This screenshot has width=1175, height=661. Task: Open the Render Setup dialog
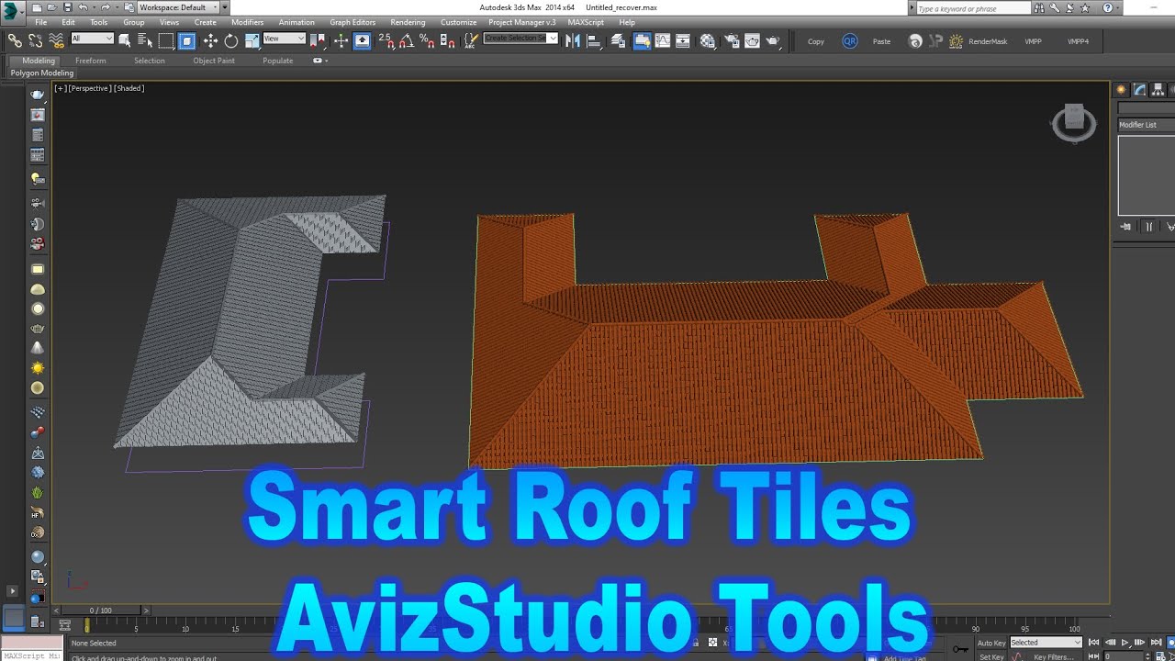[732, 40]
